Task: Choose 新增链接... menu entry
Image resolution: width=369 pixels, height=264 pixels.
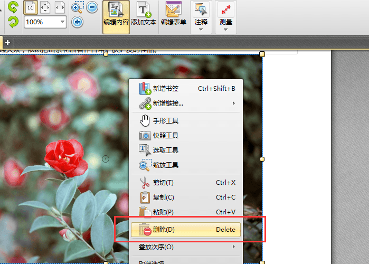Action: click(x=186, y=103)
